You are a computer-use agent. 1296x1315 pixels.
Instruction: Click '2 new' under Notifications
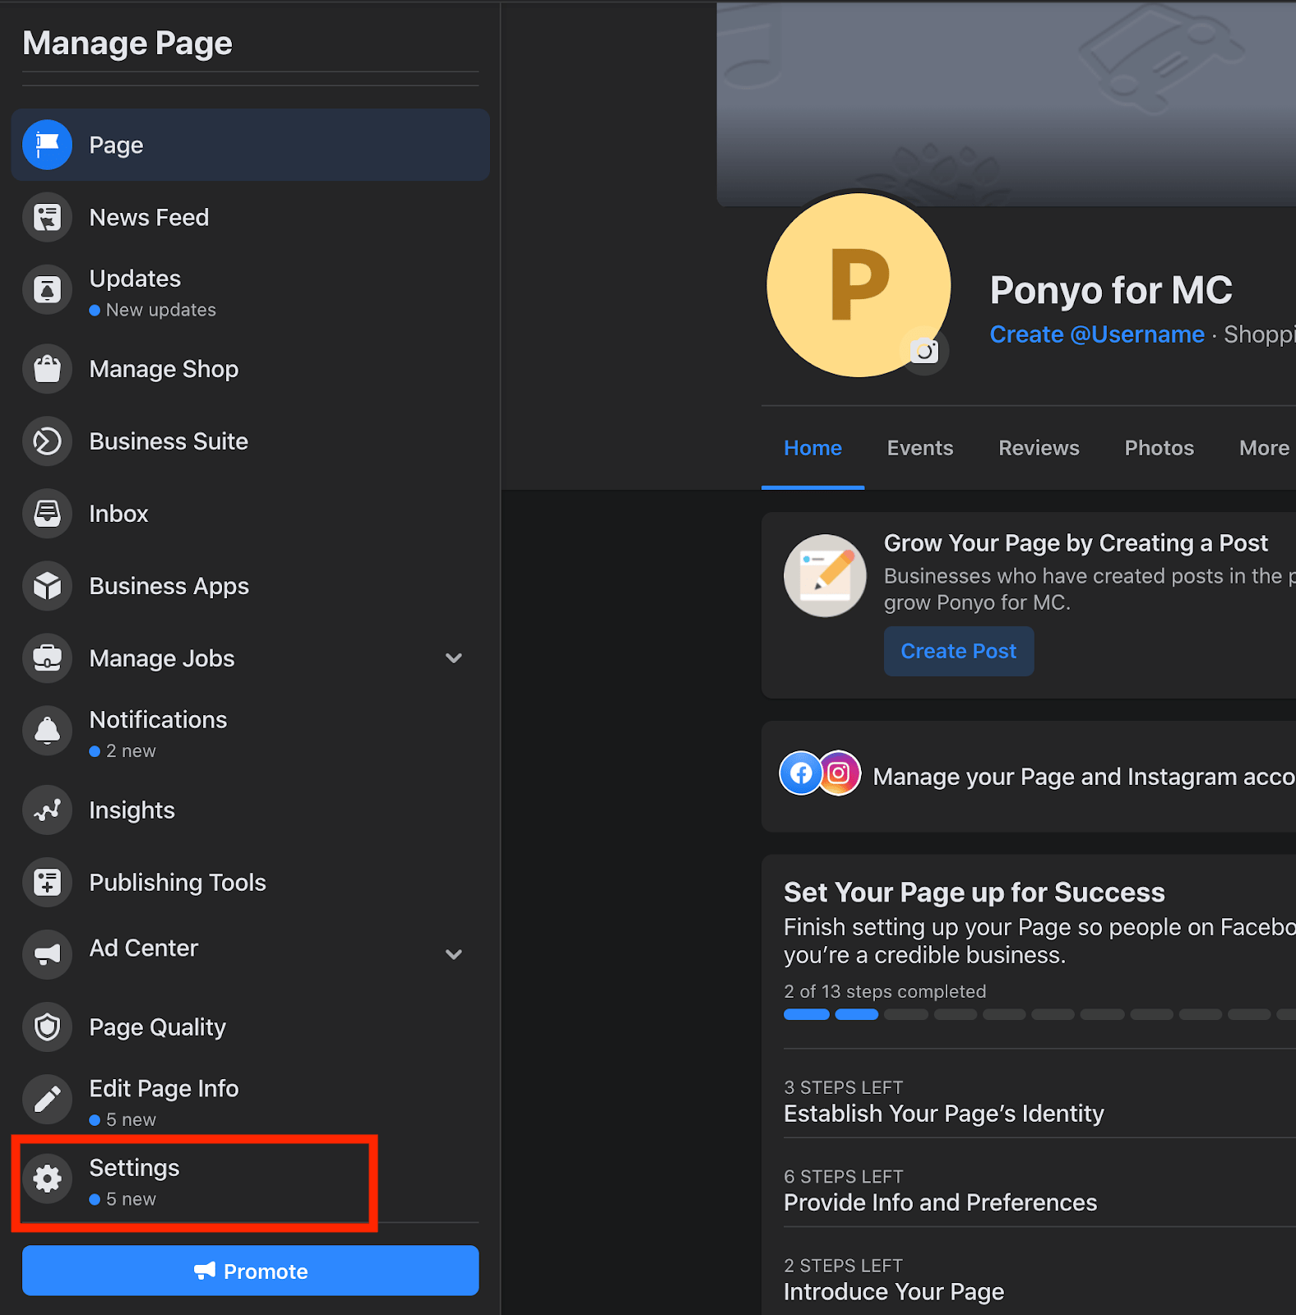tap(131, 751)
